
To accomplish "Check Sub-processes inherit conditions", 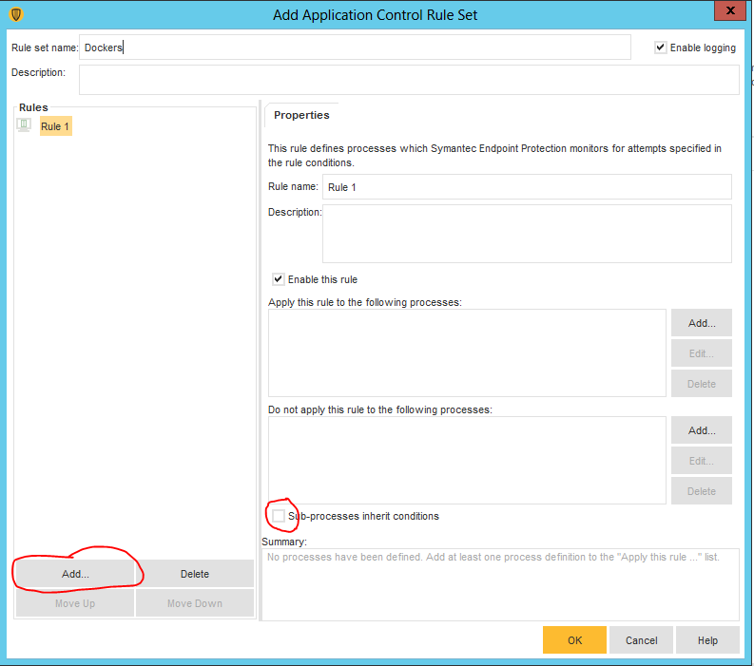I will point(279,516).
